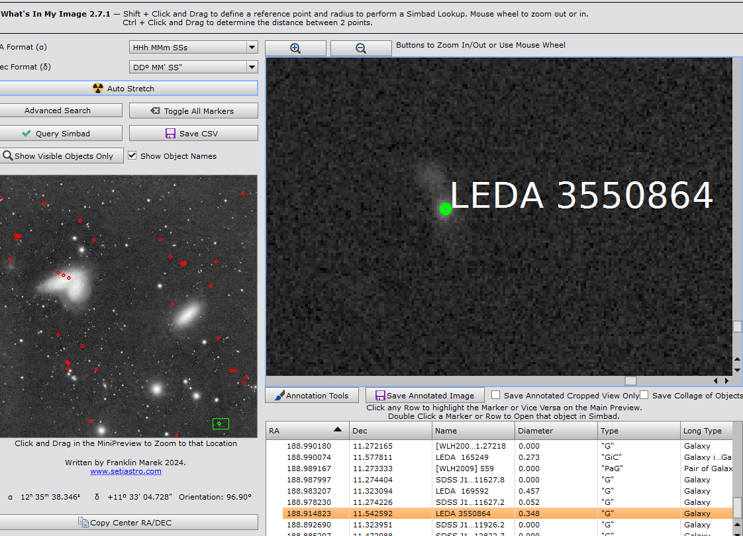Screen dimensions: 743x536
Task: Click the preview vertical scrollbar up arrow
Action: (x=737, y=359)
